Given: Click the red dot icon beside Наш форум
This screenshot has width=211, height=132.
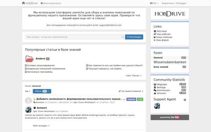Looking at the screenshot, I should point(155,40).
